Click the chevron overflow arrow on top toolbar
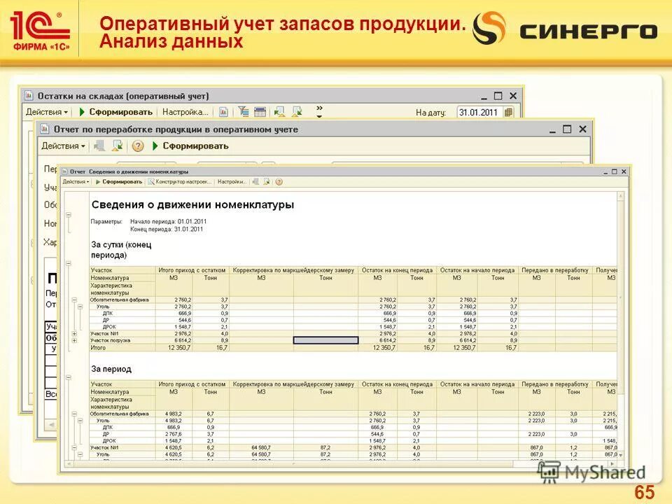This screenshot has width=672, height=504. click(319, 108)
